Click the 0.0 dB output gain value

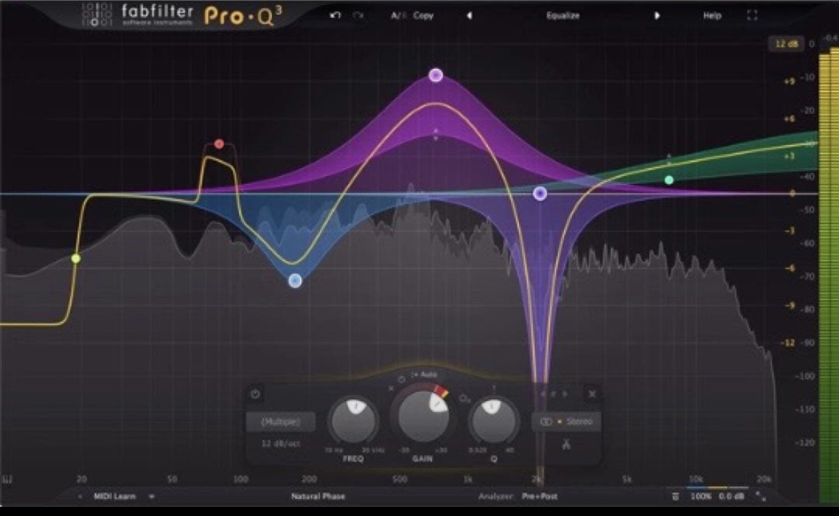coord(730,497)
